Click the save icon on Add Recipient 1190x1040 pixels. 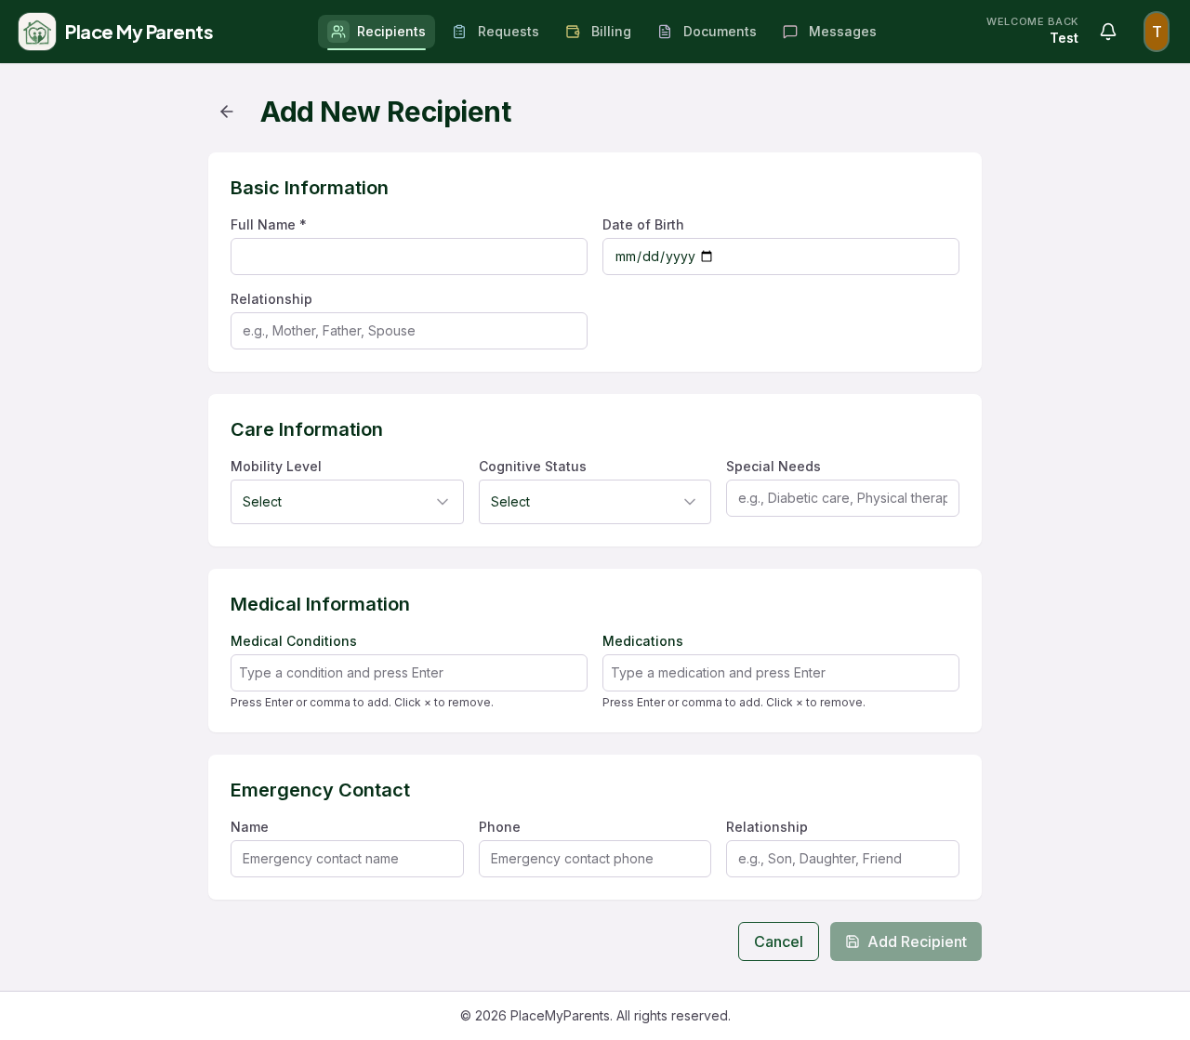click(x=853, y=941)
